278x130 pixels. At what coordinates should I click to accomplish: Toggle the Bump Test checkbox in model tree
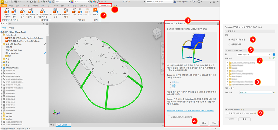point(6,53)
